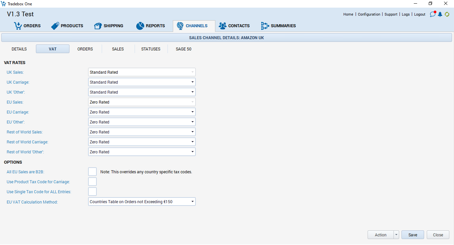Click the 'EU Carriage:' label
Viewport: 454px width, 245px height.
[18, 112]
